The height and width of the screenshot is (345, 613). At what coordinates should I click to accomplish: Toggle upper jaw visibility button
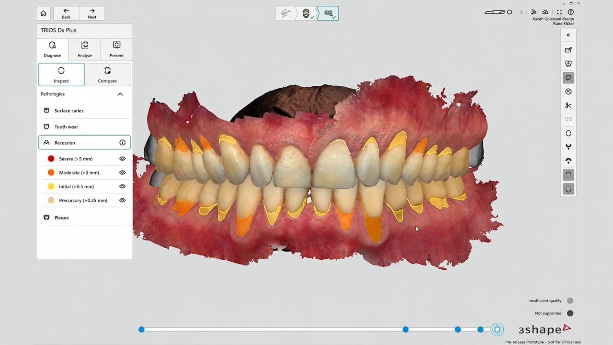[x=568, y=175]
